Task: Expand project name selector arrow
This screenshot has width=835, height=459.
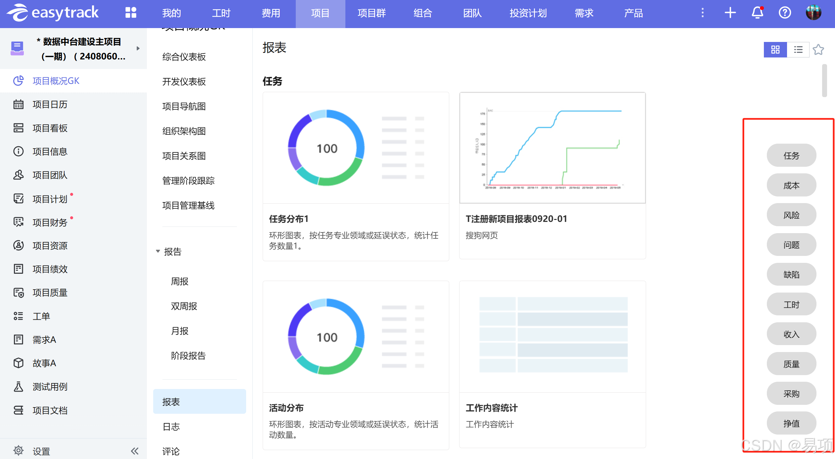Action: pyautogui.click(x=138, y=49)
